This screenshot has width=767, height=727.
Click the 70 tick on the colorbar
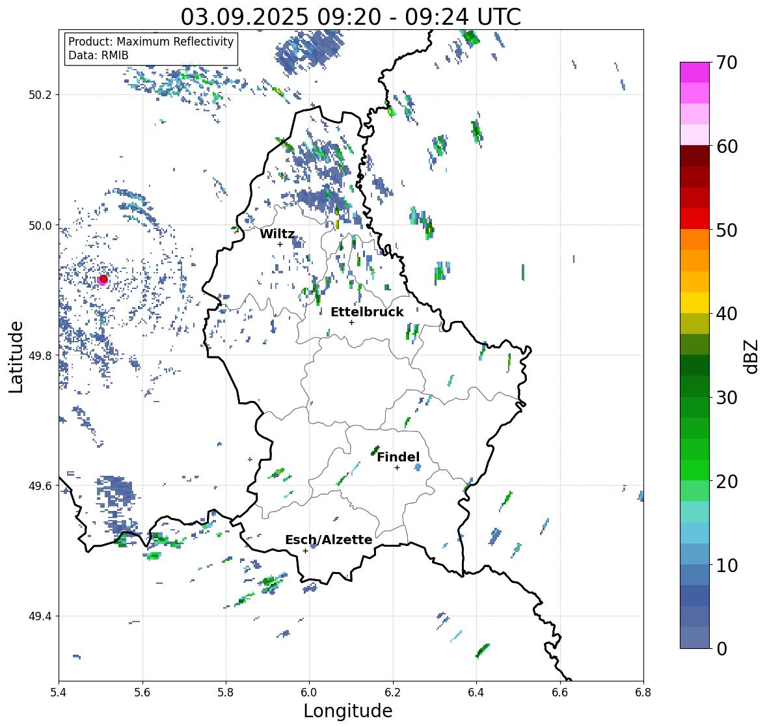727,62
